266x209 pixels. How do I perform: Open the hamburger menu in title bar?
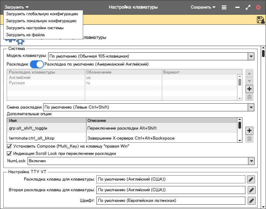224,7
